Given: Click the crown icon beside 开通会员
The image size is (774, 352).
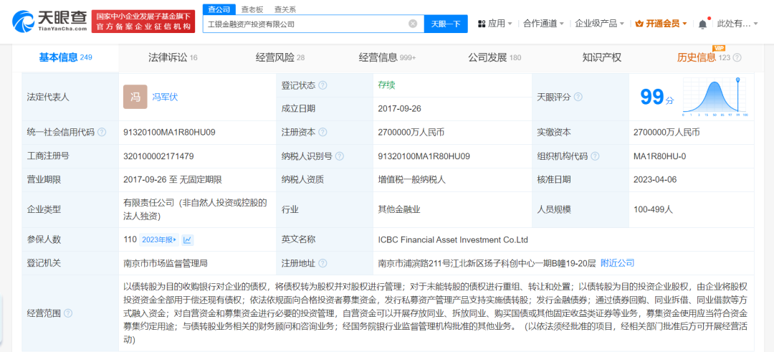Looking at the screenshot, I should tap(639, 24).
